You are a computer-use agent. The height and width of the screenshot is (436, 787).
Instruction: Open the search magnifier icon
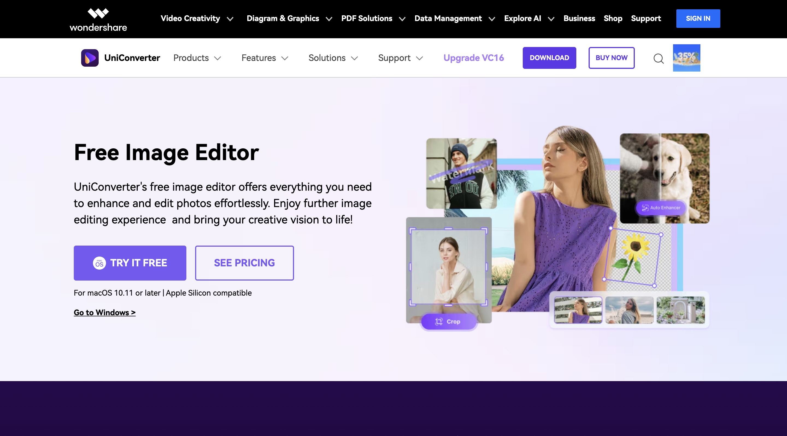pos(658,58)
